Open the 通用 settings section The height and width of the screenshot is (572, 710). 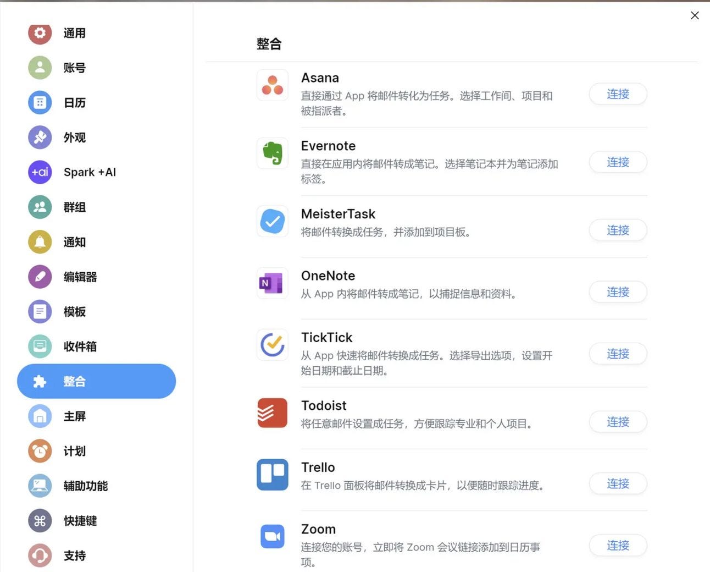(96, 33)
